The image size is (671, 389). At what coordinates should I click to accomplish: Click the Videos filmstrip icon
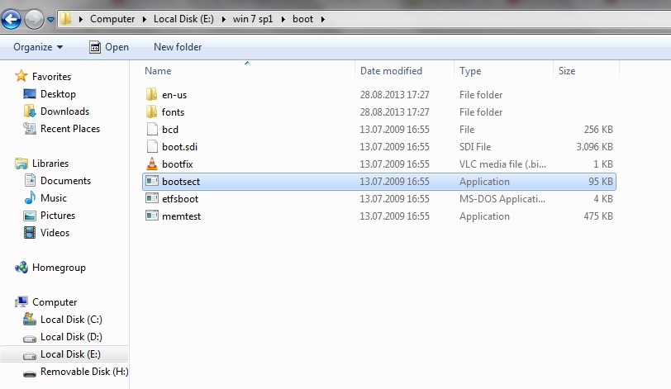(30, 233)
